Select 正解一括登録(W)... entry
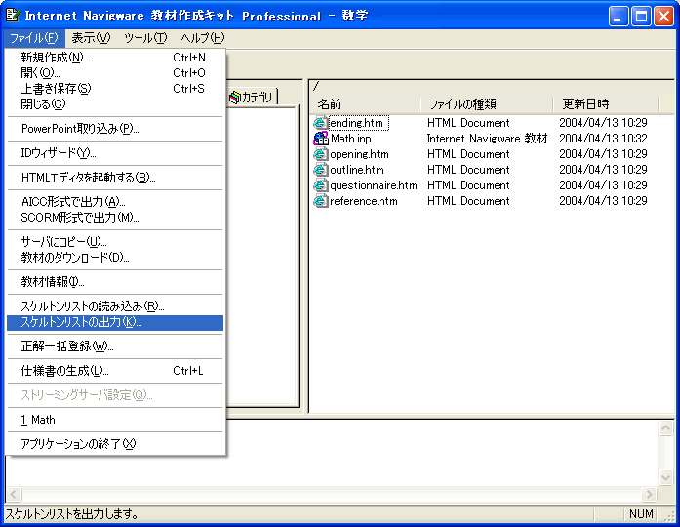This screenshot has width=680, height=527. click(115, 346)
